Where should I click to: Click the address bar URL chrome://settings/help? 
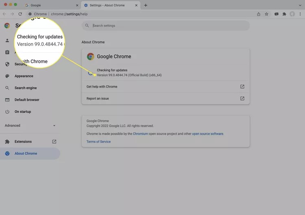[x=69, y=14]
